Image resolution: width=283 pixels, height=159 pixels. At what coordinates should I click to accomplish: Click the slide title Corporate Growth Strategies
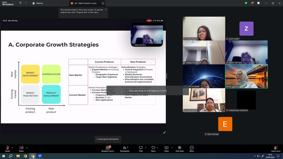click(54, 45)
